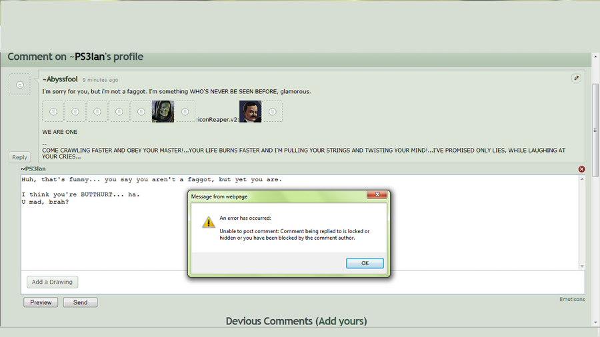Close the Message from webpage dialog

pos(377,194)
